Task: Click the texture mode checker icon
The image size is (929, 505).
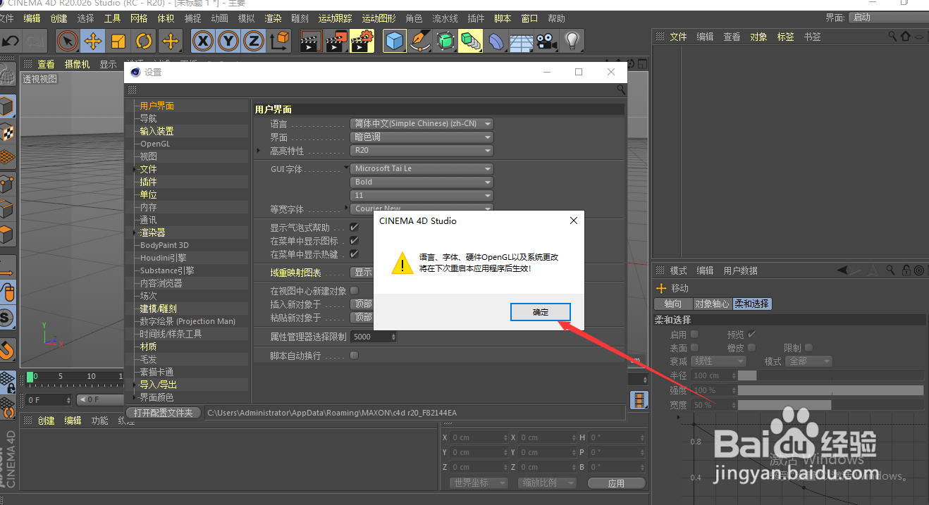Action: (x=7, y=132)
